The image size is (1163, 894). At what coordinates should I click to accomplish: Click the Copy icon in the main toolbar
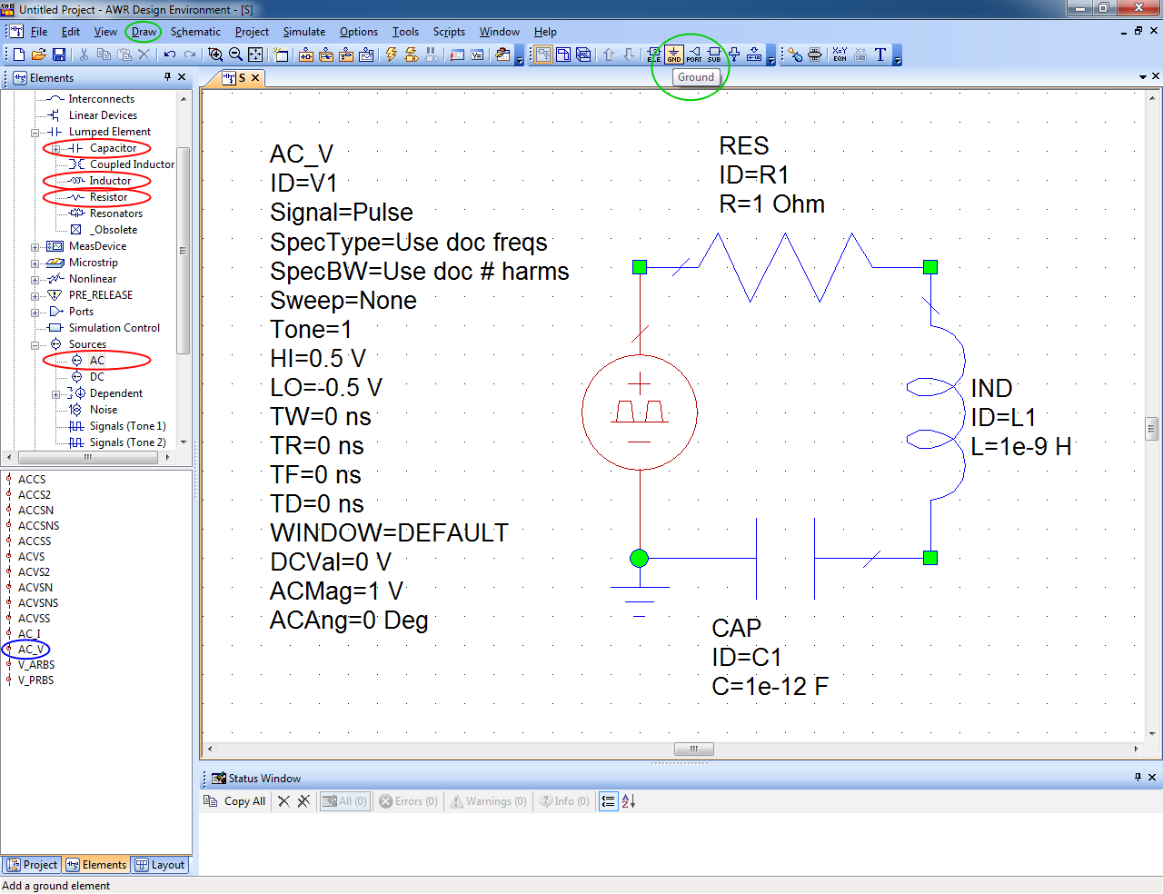[x=104, y=55]
